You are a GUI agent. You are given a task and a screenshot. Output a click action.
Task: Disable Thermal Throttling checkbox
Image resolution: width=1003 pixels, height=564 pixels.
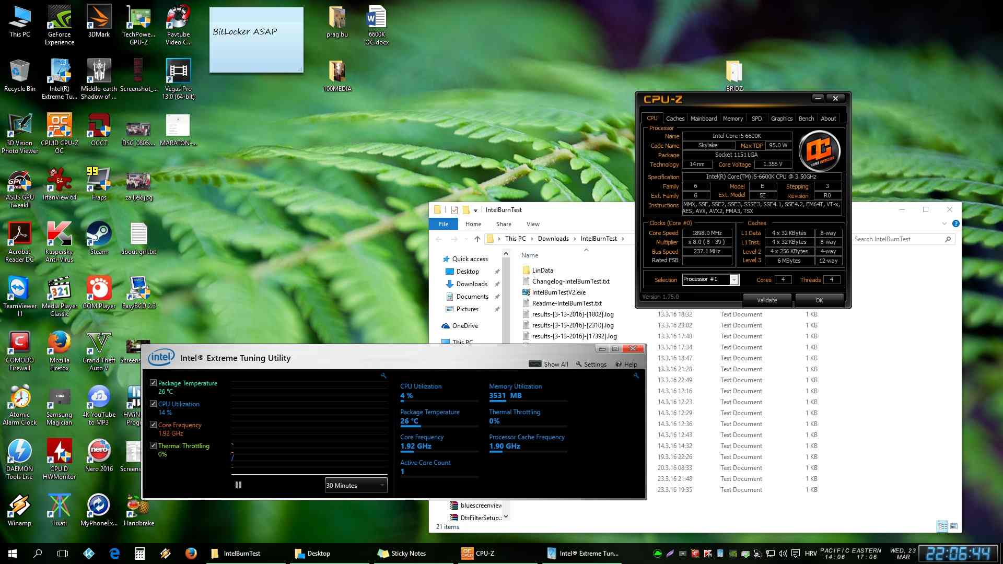[x=153, y=445]
